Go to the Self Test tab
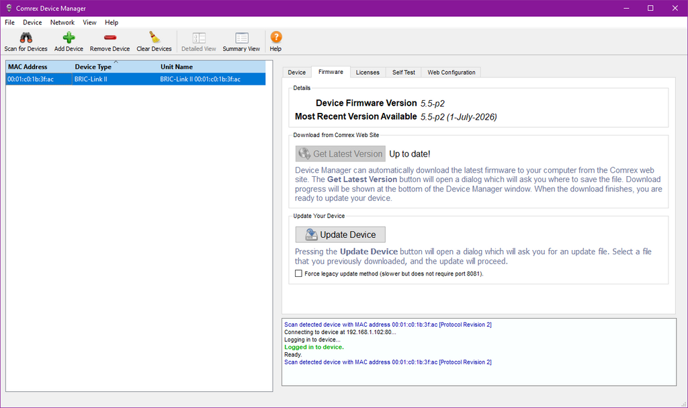 (x=404, y=73)
